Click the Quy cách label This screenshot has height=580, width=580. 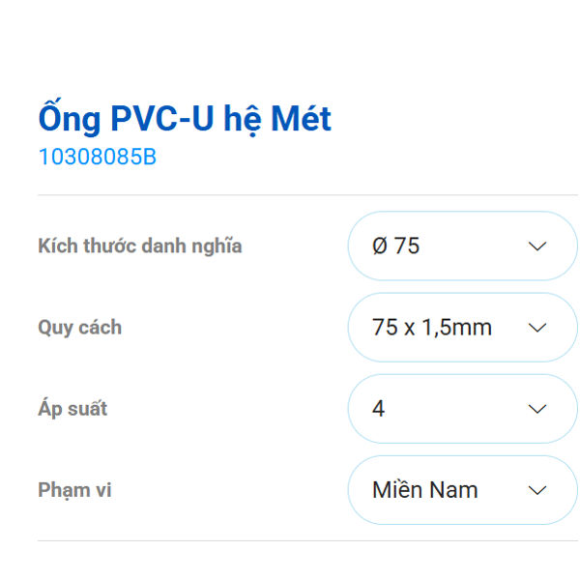(80, 328)
